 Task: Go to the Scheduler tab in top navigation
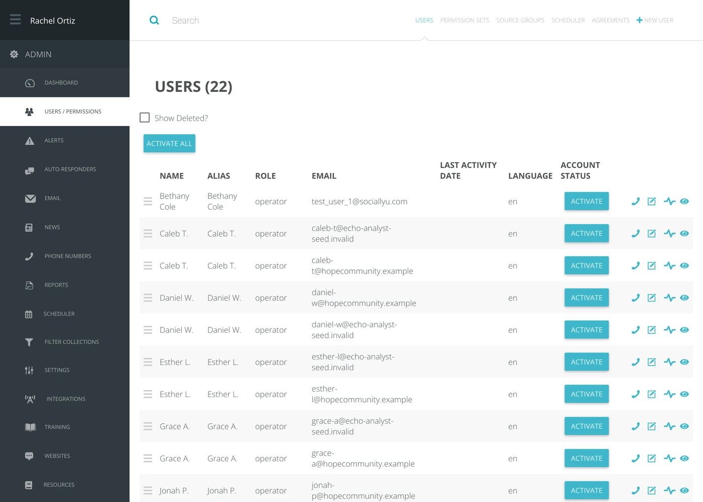(x=568, y=20)
